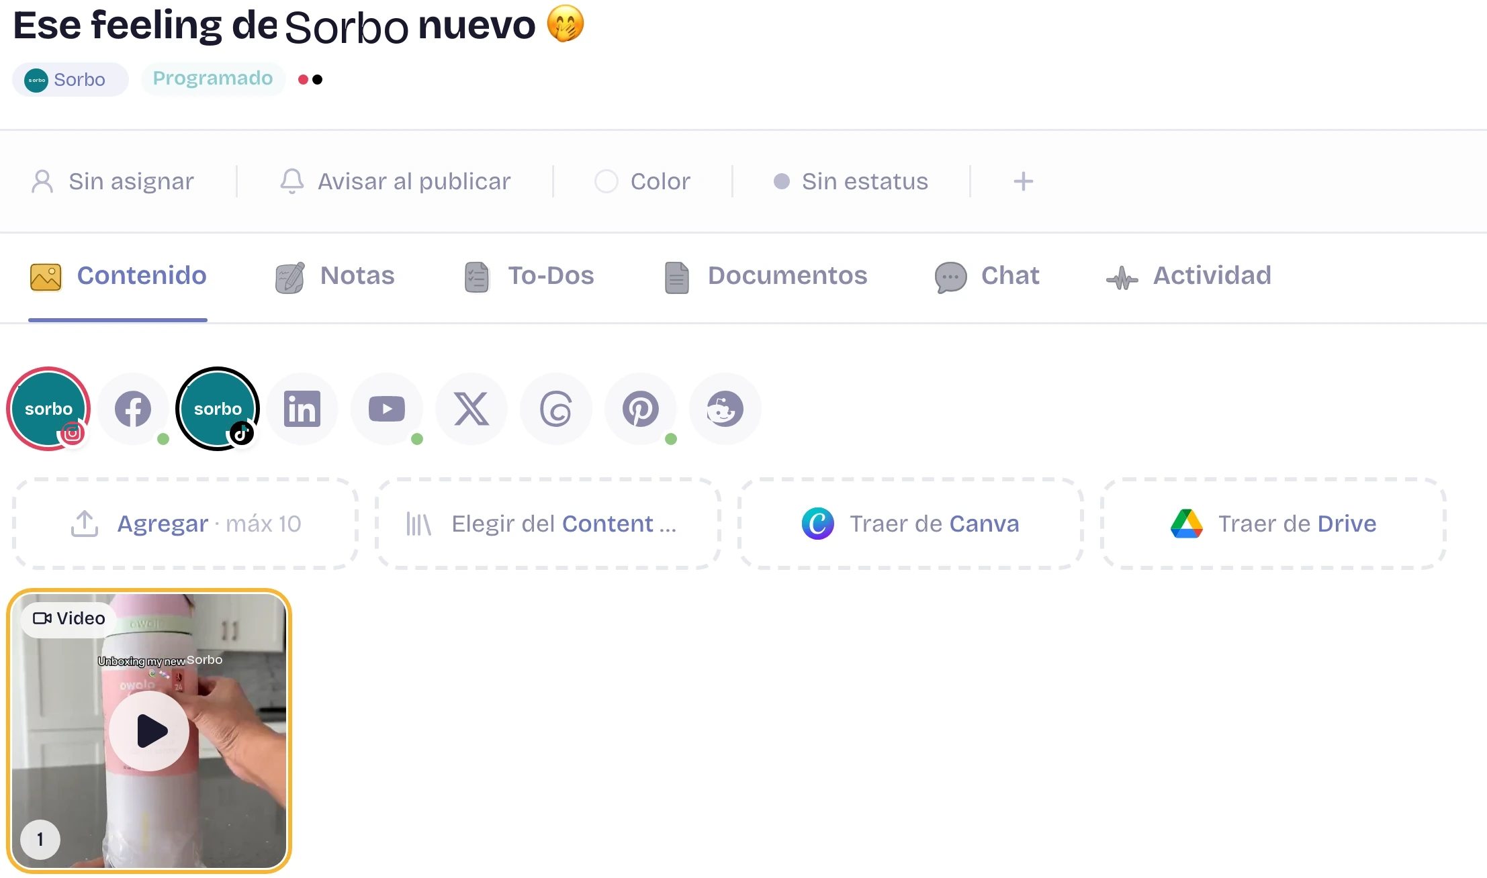The width and height of the screenshot is (1487, 878).
Task: Click Agregar upload media button
Action: click(x=185, y=524)
